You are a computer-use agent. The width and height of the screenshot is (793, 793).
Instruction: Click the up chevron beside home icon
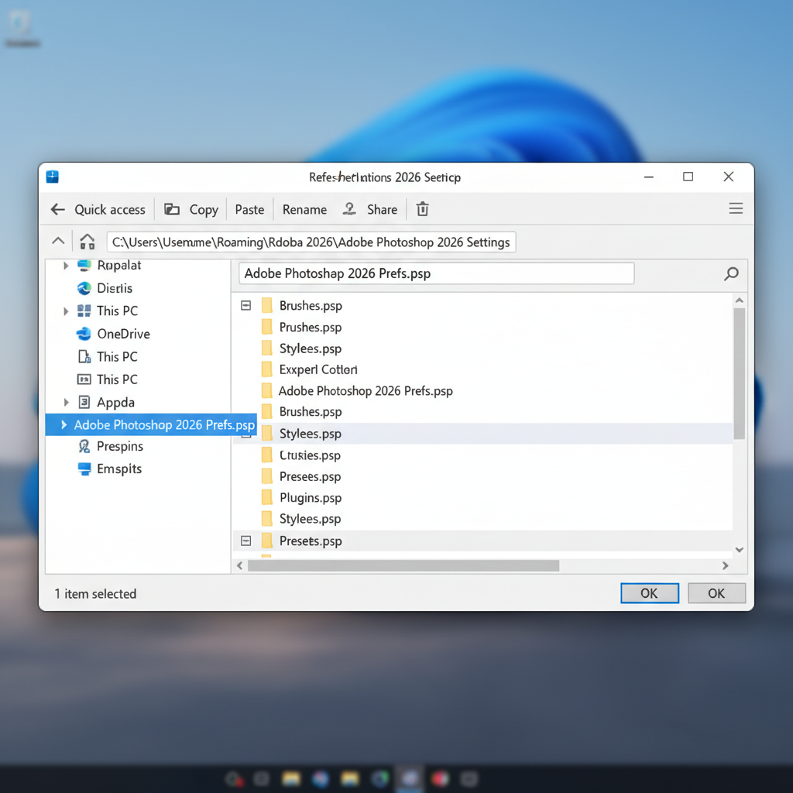click(x=58, y=241)
